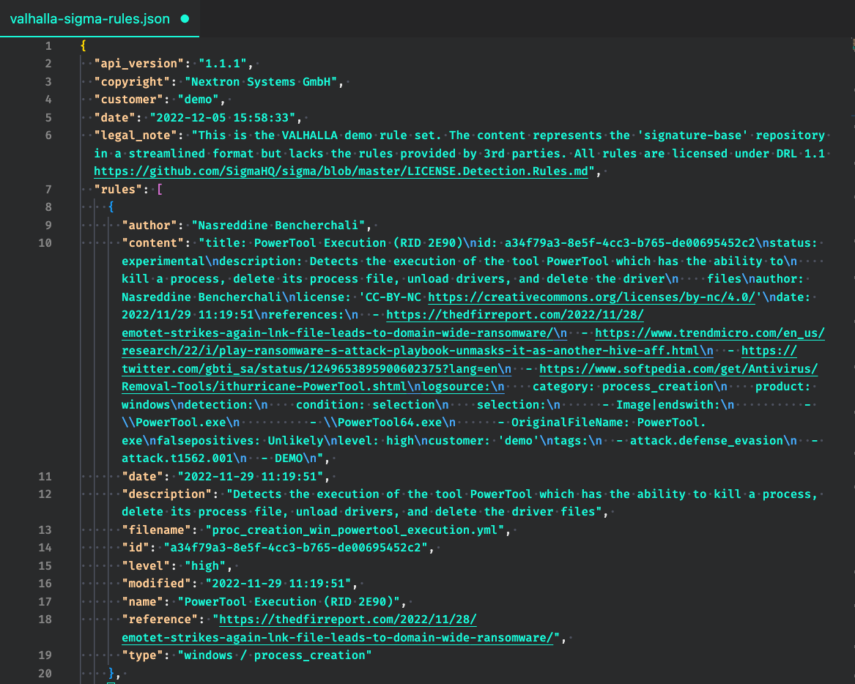The width and height of the screenshot is (855, 684).
Task: Click the opening curly brace on line 1
Action: pos(84,45)
